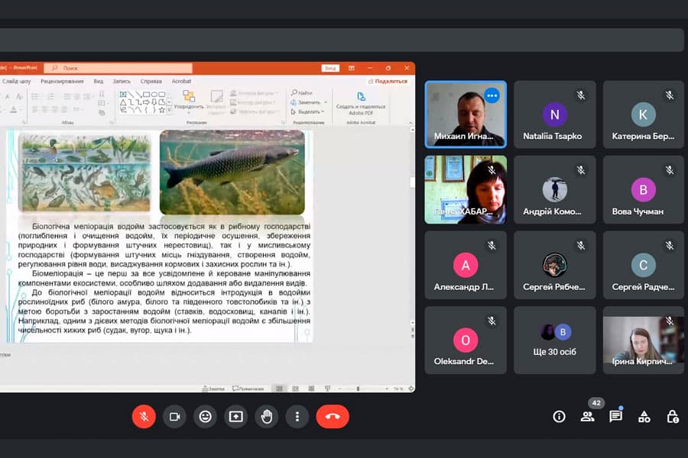Open the 'Ще 30 осіб' participants tile
Image resolution: width=688 pixels, height=458 pixels.
(554, 340)
